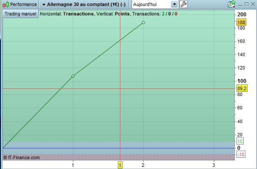Click the 0 label on vertical axis
The height and width of the screenshot is (169, 257).
239,148
